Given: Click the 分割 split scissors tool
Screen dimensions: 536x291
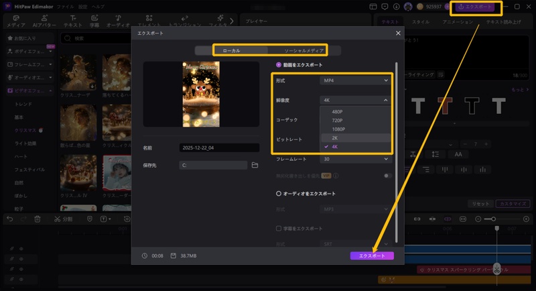Looking at the screenshot, I should tap(63, 219).
